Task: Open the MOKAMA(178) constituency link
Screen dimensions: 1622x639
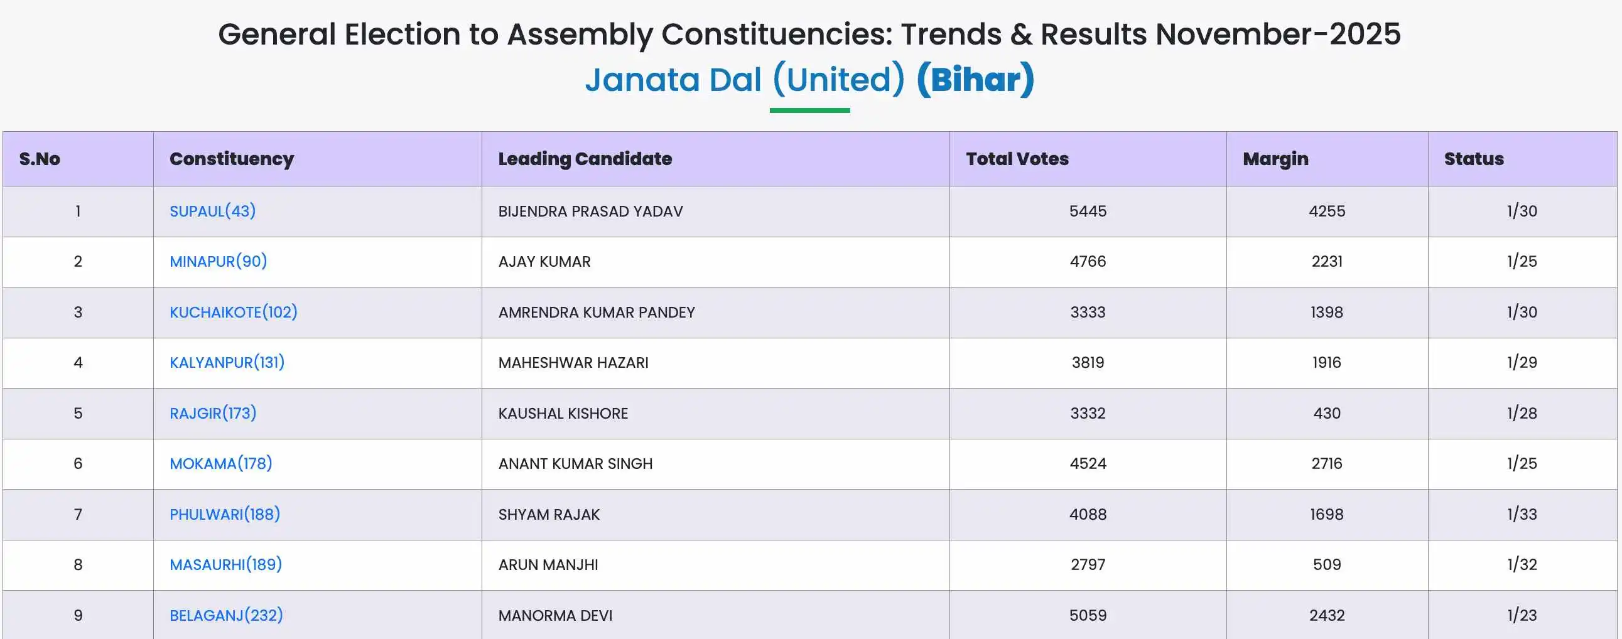Action: coord(220,463)
